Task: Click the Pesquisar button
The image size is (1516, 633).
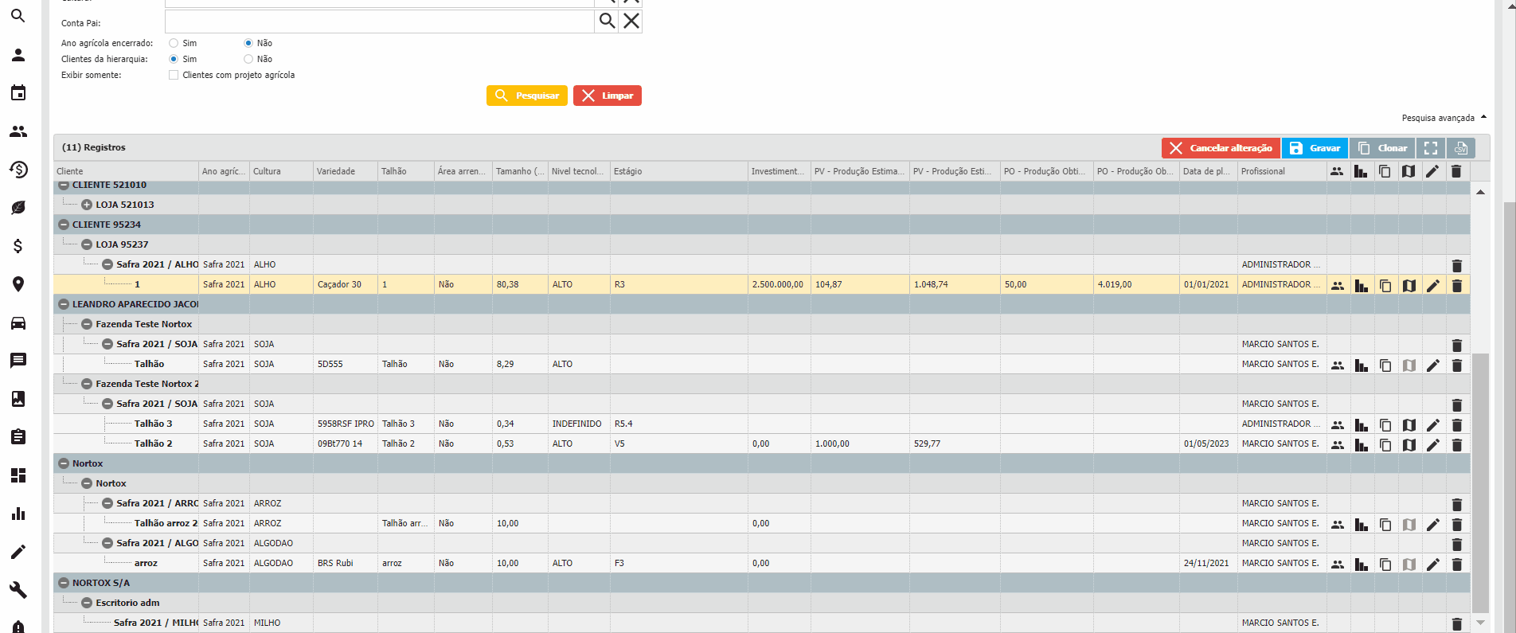Action: coord(527,96)
